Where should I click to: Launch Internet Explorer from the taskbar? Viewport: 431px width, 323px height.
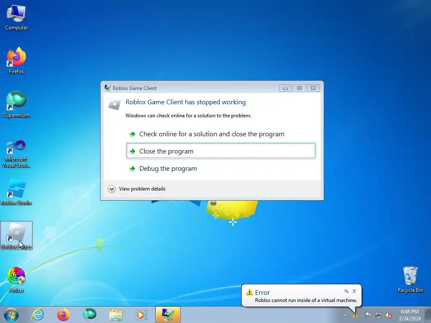click(x=37, y=315)
